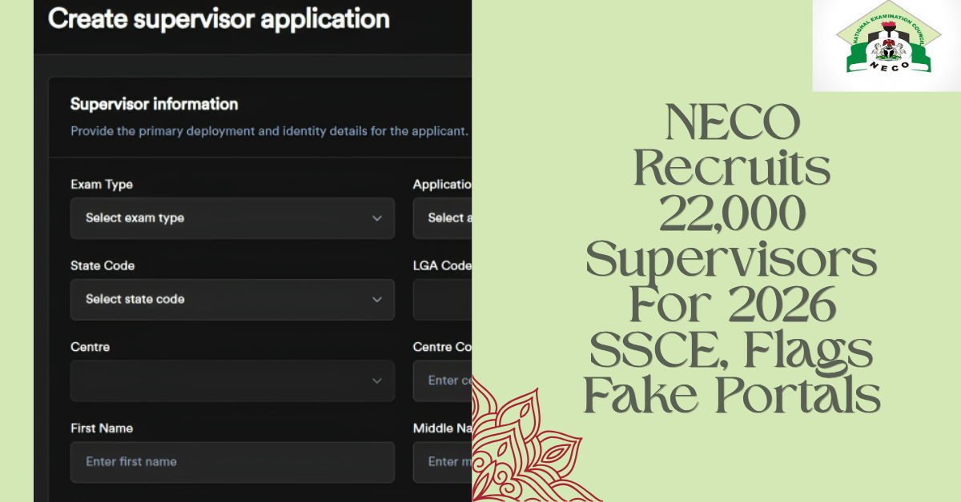Click the First Name input field
Image resolution: width=961 pixels, height=502 pixels.
pos(232,462)
